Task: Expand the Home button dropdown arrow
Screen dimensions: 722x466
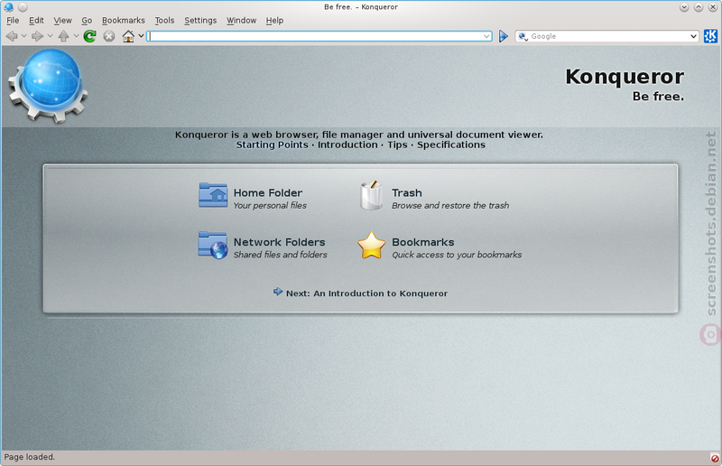Action: click(141, 36)
